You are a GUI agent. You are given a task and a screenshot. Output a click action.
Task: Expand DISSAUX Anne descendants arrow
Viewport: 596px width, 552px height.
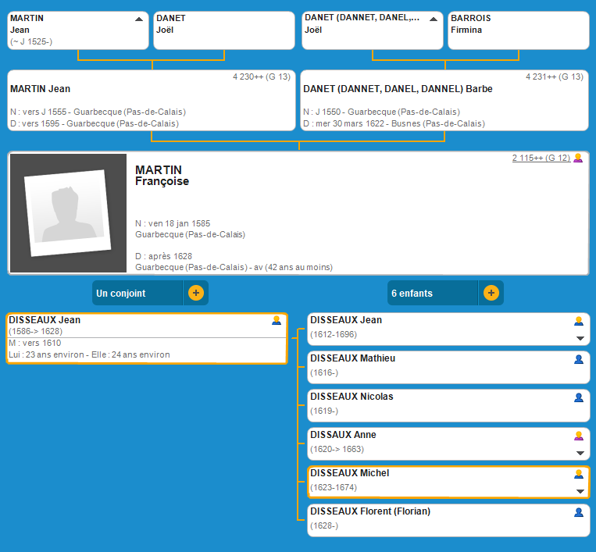(x=580, y=453)
